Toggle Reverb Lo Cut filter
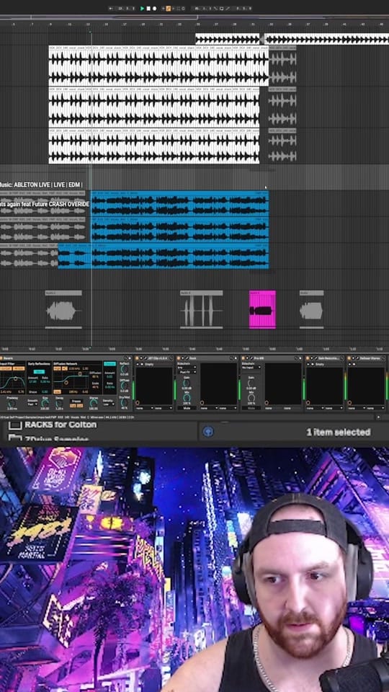This screenshot has height=692, width=389. (5, 368)
